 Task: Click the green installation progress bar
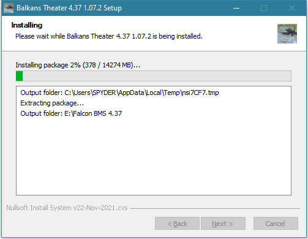154,76
